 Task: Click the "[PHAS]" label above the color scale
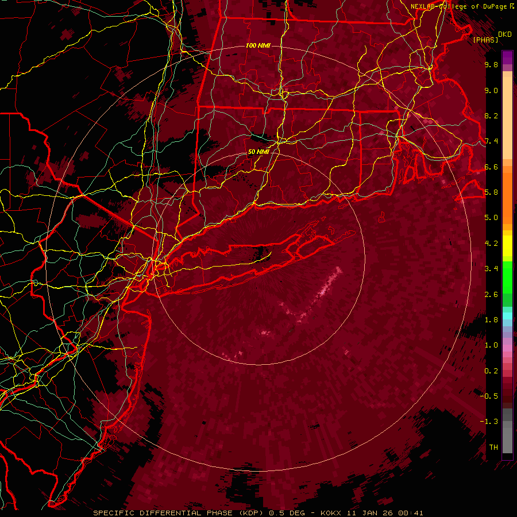pyautogui.click(x=485, y=40)
